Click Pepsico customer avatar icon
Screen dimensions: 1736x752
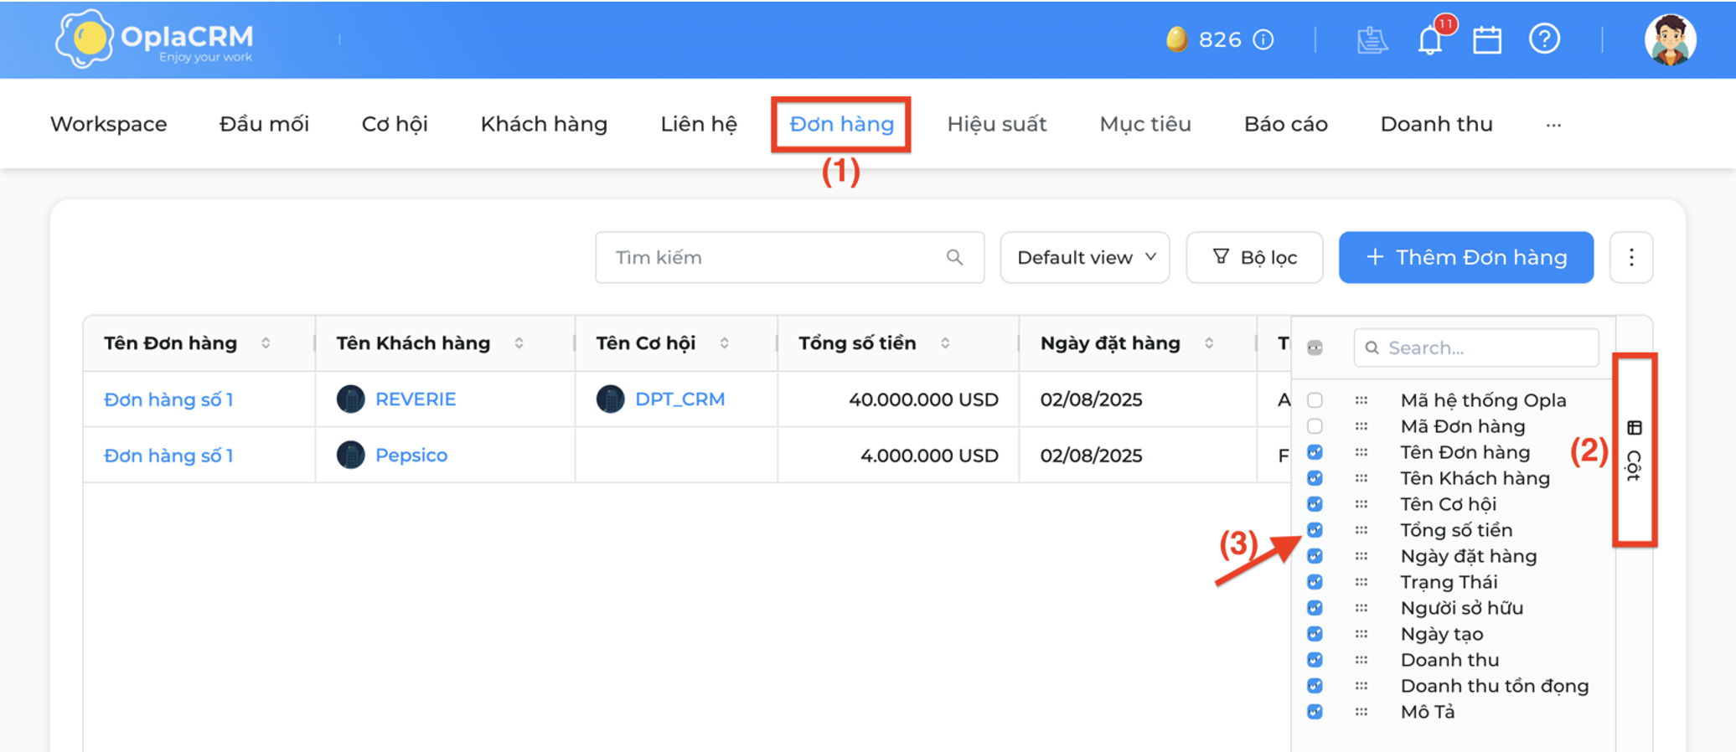pos(350,455)
